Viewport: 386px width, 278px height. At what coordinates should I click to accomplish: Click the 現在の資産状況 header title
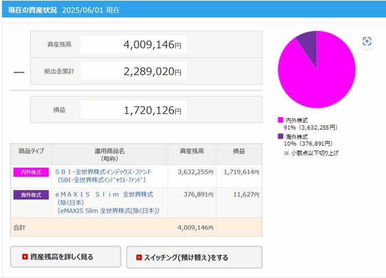[x=33, y=10]
